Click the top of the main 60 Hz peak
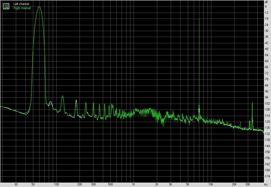 [x=39, y=7]
